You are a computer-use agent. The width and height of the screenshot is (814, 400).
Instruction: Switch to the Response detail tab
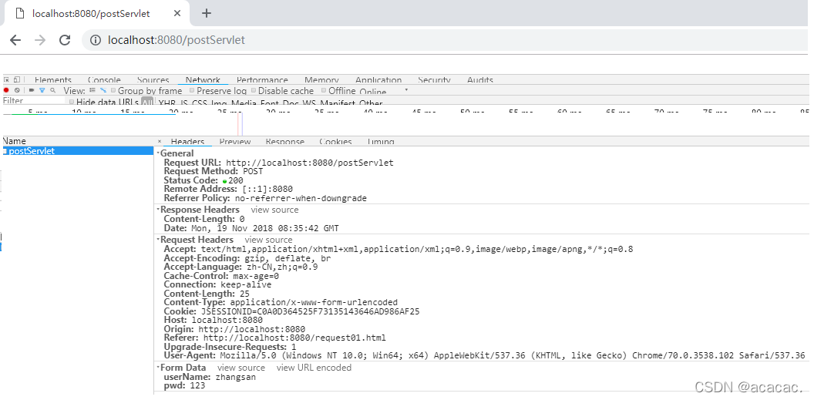285,142
